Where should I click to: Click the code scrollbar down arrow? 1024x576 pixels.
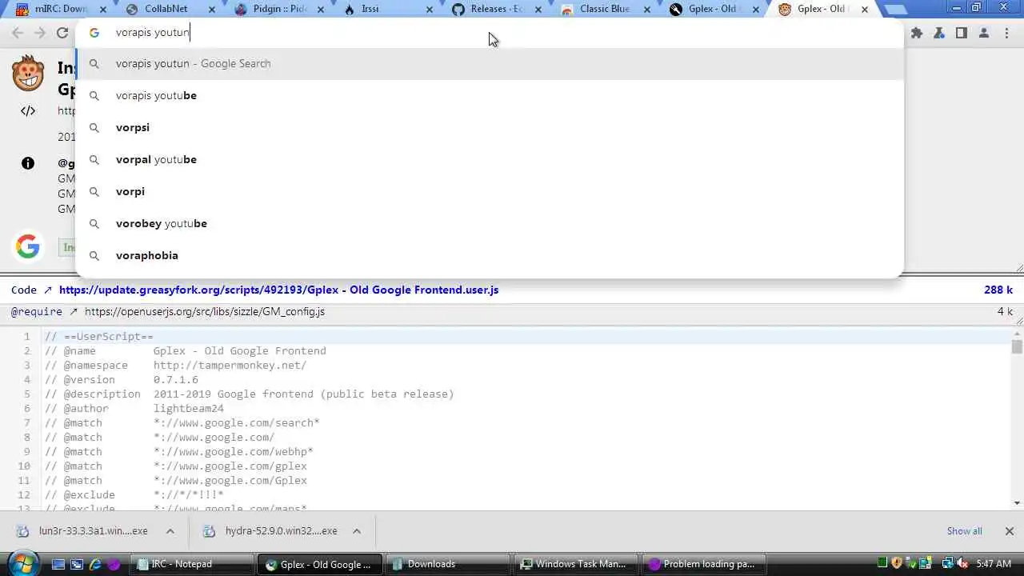tap(1017, 503)
